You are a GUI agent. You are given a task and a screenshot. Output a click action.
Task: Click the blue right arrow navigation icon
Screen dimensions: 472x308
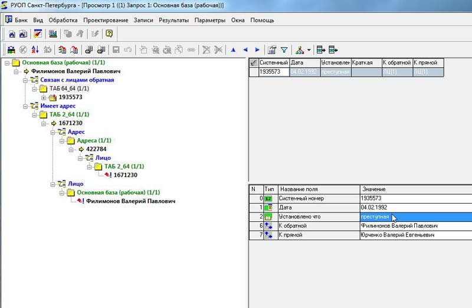257,50
